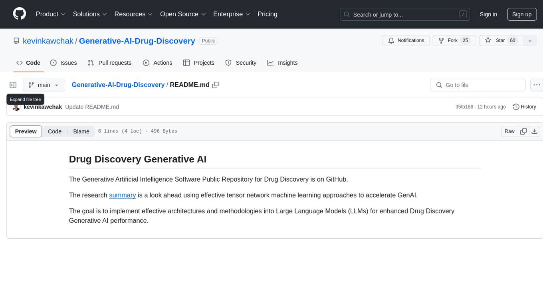Screen dimensions: 543x305
Task: Open the Security tab
Action: pyautogui.click(x=241, y=63)
